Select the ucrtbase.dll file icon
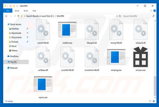This screenshot has height=107, width=159. pos(43,57)
